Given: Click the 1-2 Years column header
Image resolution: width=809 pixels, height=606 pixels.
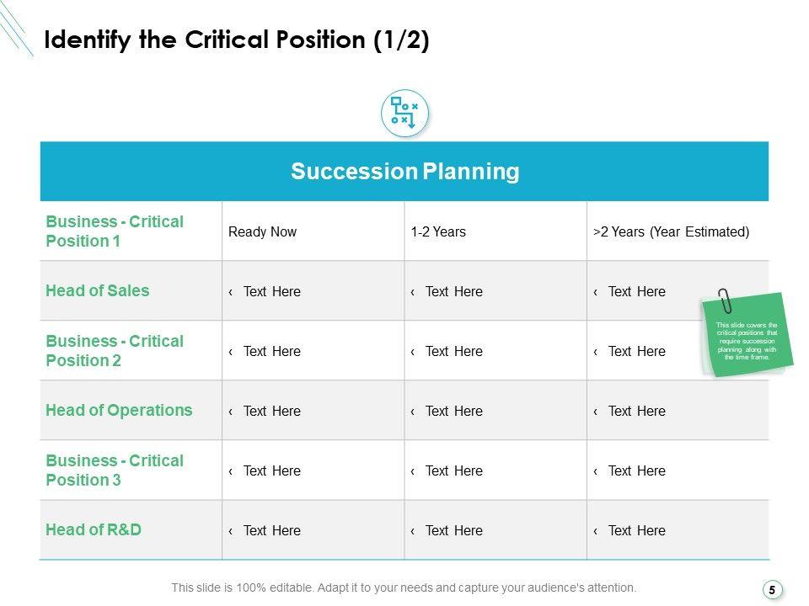Looking at the screenshot, I should pos(438,231).
